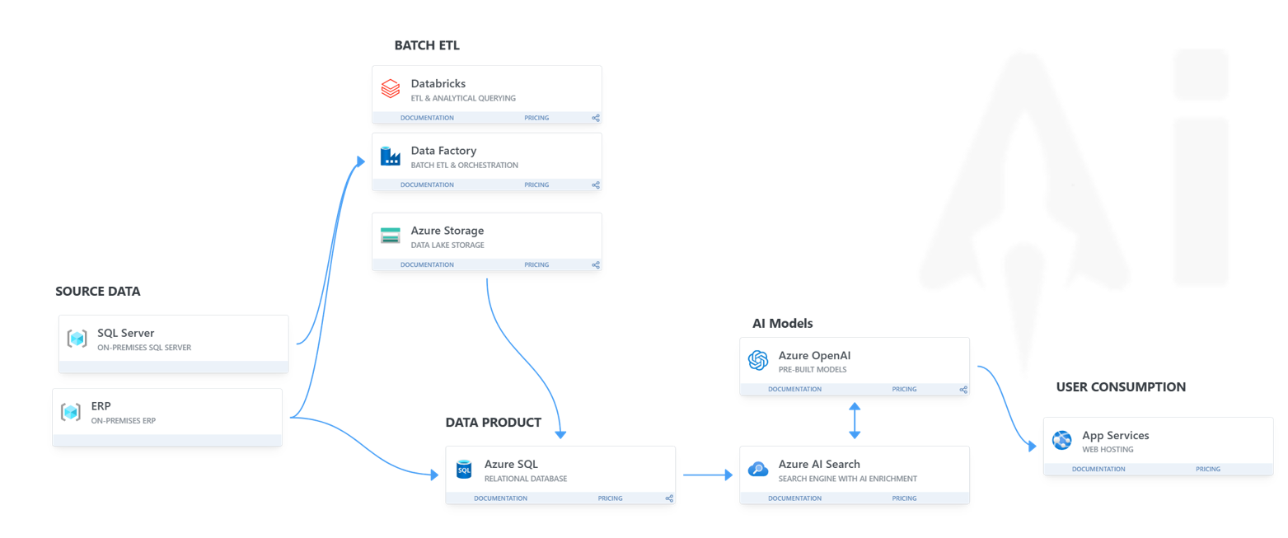The height and width of the screenshot is (538, 1288).
Task: Click the SOURCE DATA section heading
Action: tap(98, 291)
